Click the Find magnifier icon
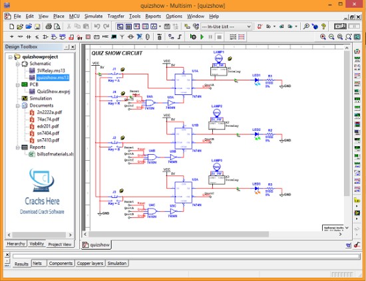The width and height of the screenshot is (366, 281). (x=306, y=27)
